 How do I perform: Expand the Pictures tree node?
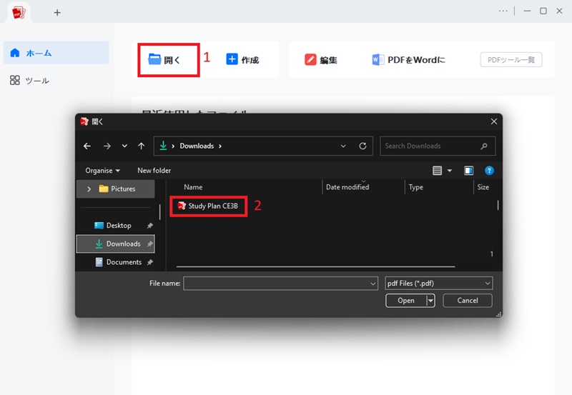coord(89,189)
